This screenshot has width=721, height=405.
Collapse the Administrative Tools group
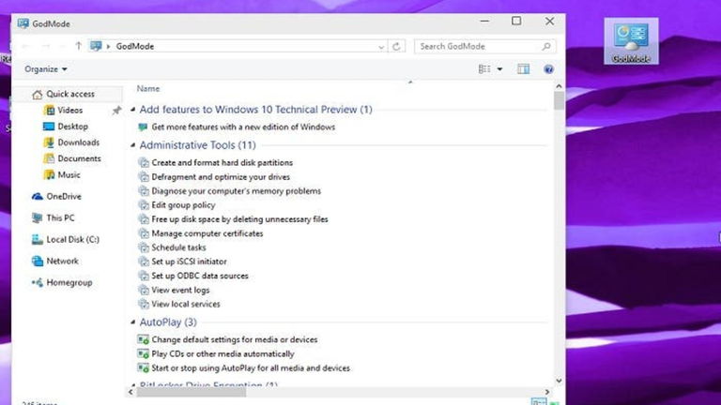click(133, 145)
